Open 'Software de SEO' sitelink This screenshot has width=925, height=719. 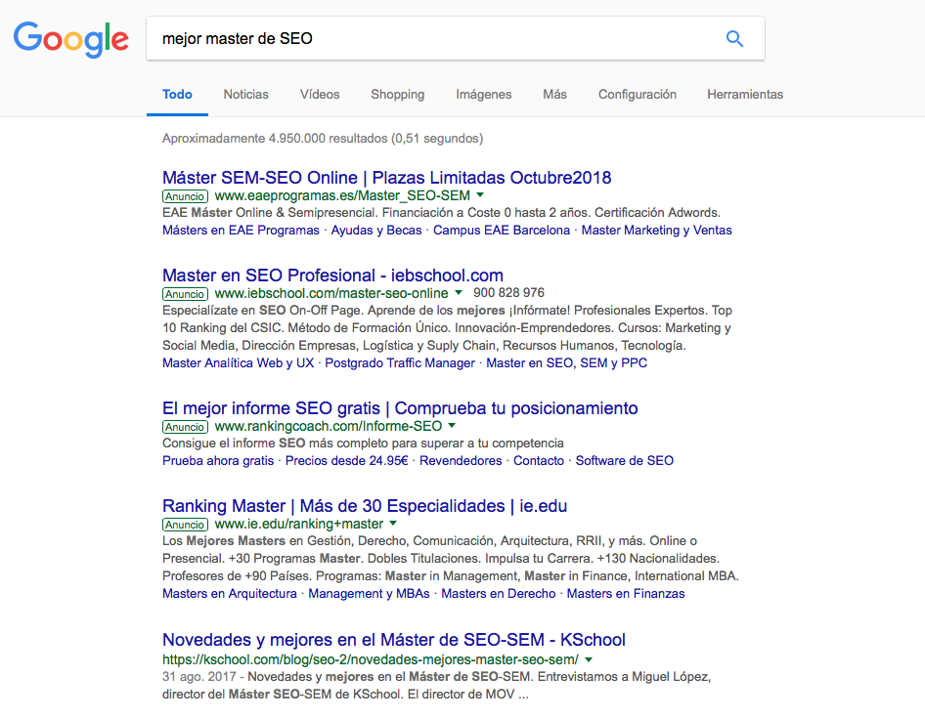click(x=624, y=461)
